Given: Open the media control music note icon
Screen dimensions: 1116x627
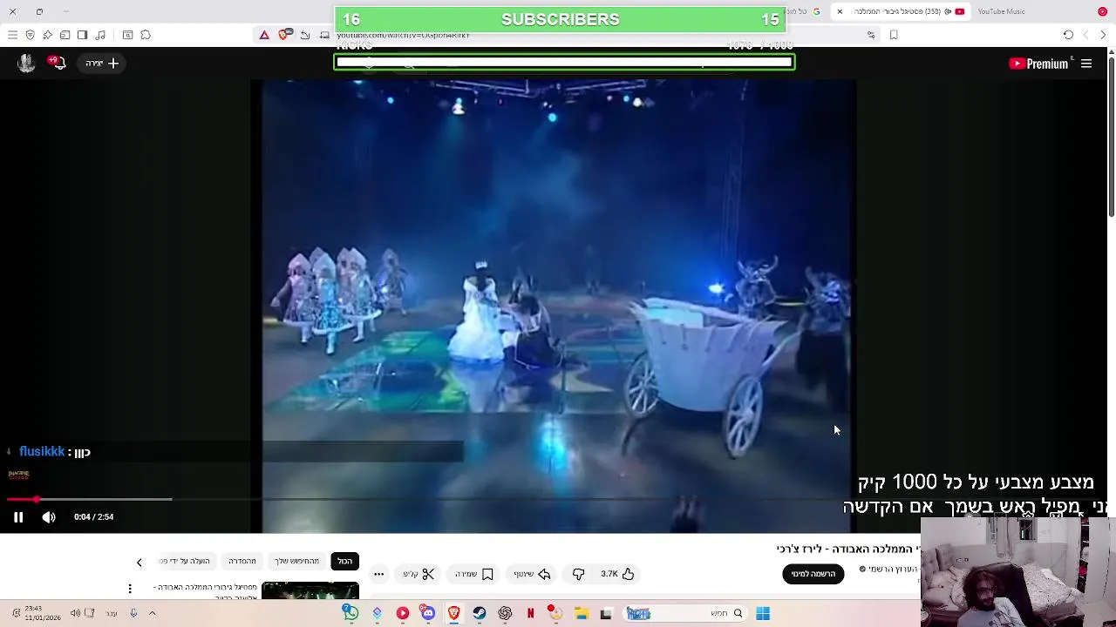Looking at the screenshot, I should (100, 35).
